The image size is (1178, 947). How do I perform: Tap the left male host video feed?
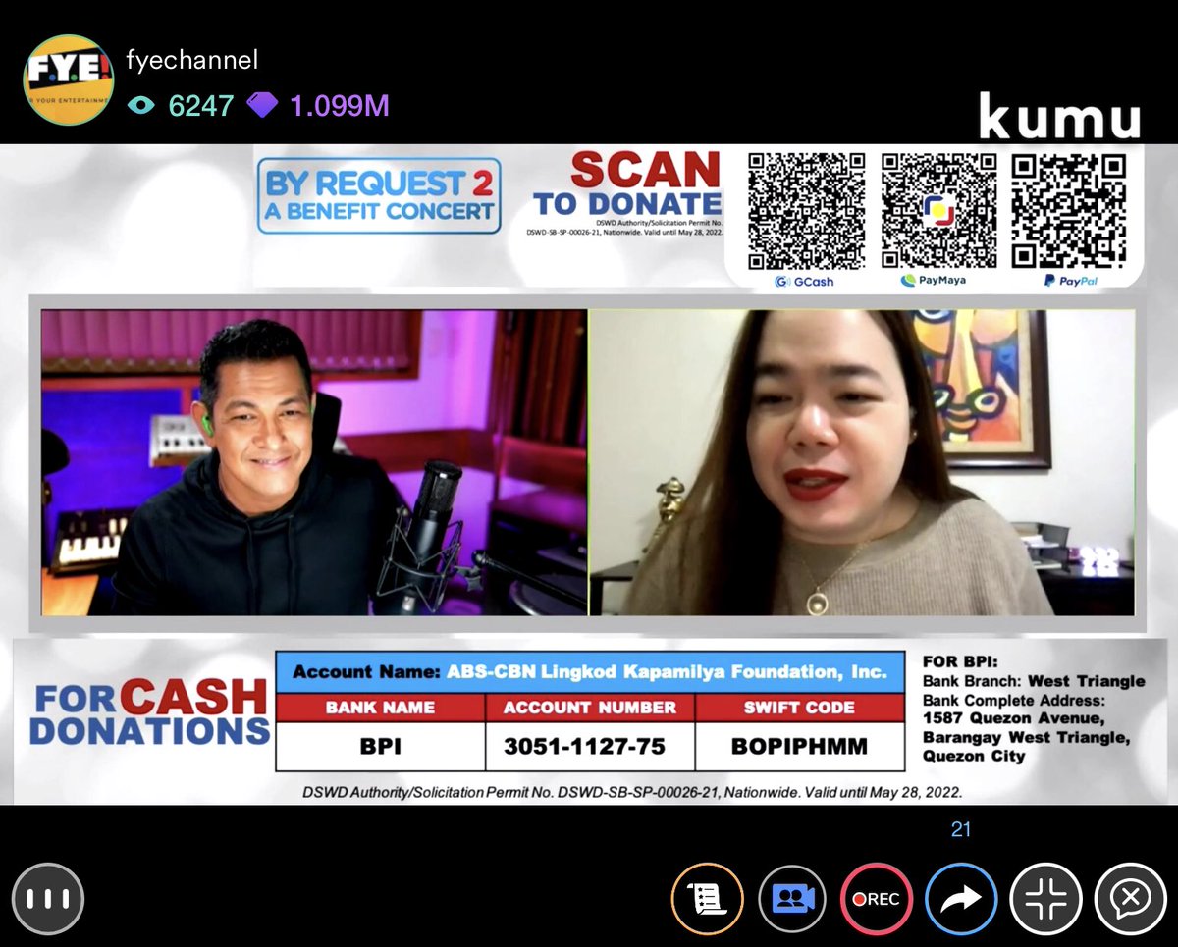point(314,463)
